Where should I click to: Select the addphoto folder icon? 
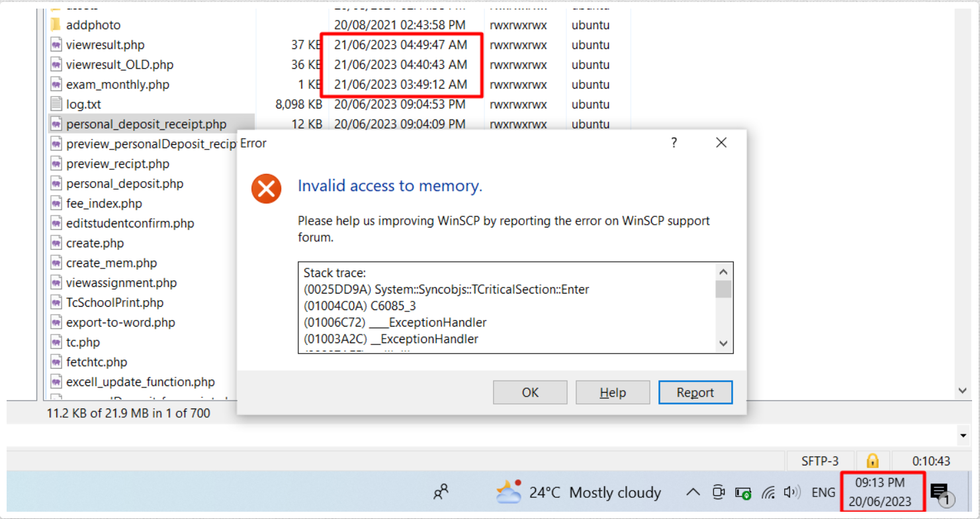coord(56,25)
